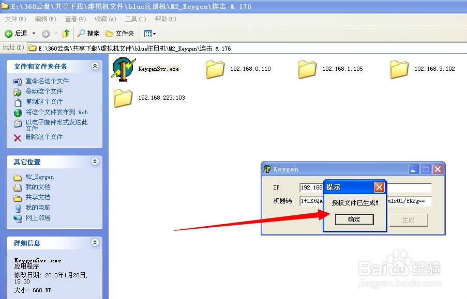The width and height of the screenshot is (467, 299).
Task: Click the rename file task icon
Action: point(18,82)
